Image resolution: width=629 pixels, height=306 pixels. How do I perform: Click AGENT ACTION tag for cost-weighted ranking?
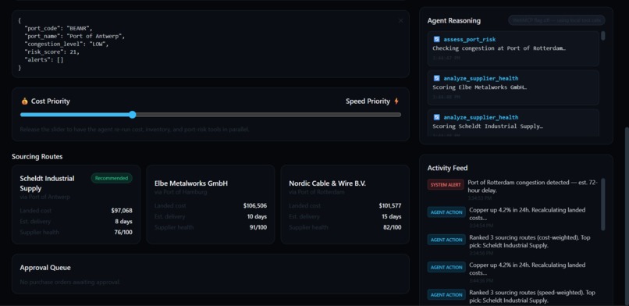[x=446, y=240]
